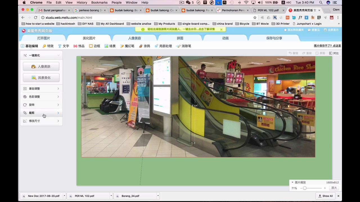Open dropdown for New Doc 2017-06-20.pdf download
This screenshot has height=202, width=360.
click(x=64, y=196)
